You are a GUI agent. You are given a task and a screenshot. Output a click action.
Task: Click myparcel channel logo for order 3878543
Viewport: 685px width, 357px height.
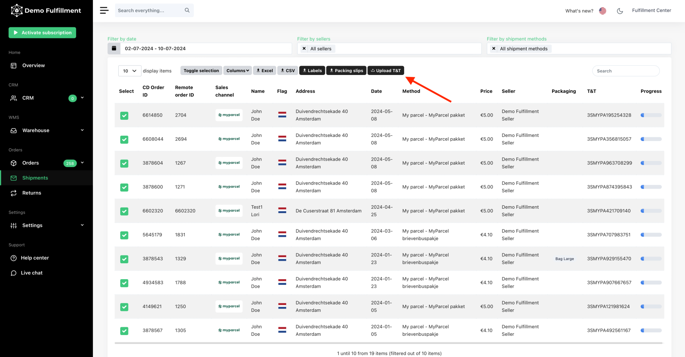coord(229,258)
